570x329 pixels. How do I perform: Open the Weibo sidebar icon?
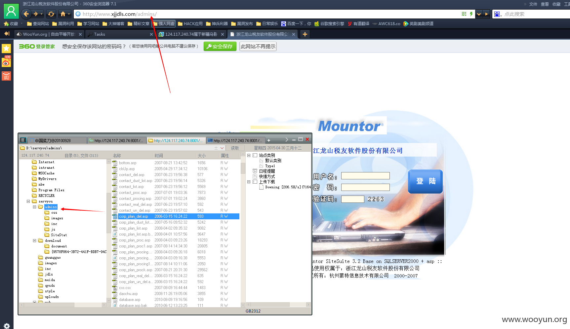point(6,62)
